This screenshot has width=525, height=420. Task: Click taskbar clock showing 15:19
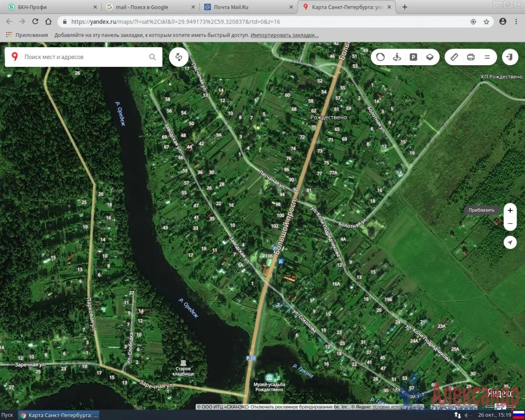(x=494, y=415)
